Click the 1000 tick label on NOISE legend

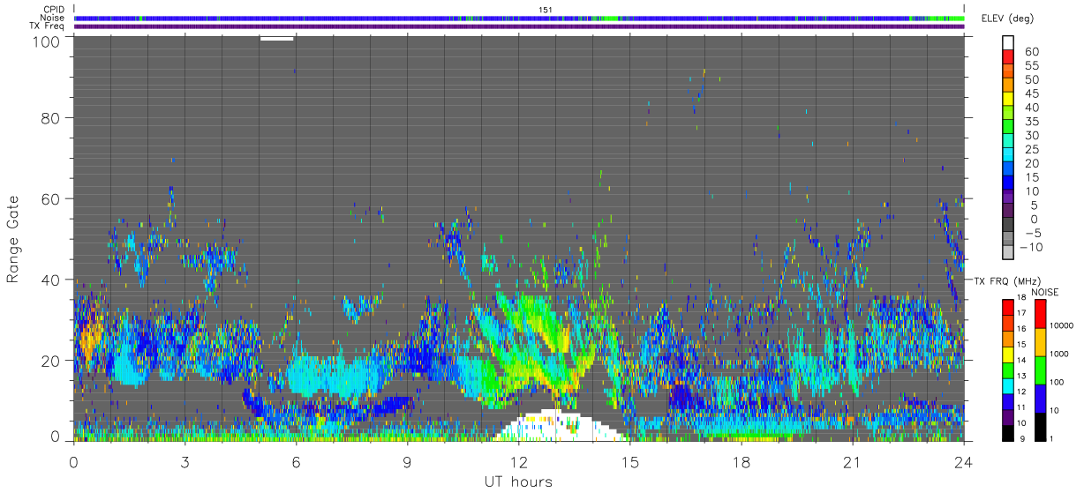pos(1058,355)
